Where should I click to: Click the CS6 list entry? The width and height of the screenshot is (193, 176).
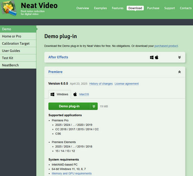coord(58,134)
